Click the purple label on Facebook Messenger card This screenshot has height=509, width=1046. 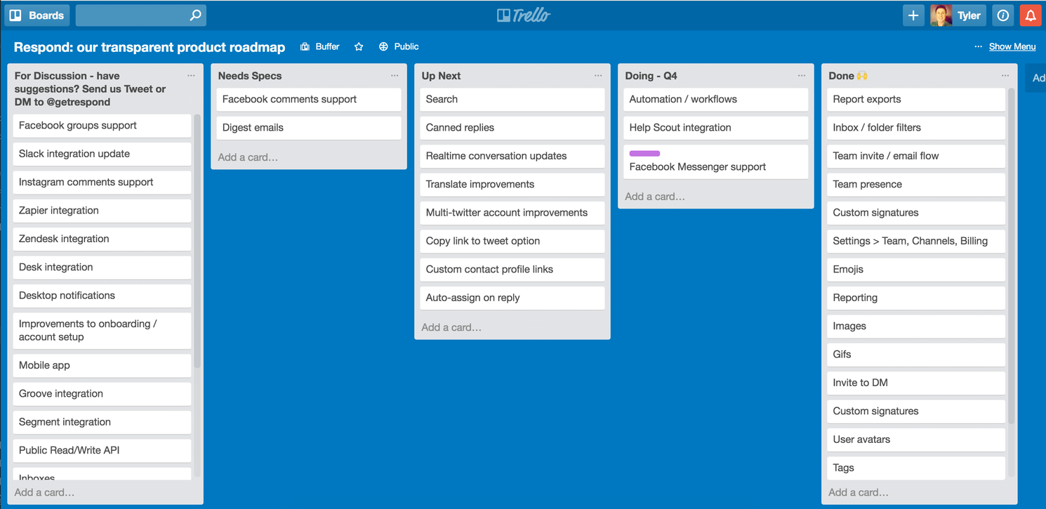pos(644,153)
